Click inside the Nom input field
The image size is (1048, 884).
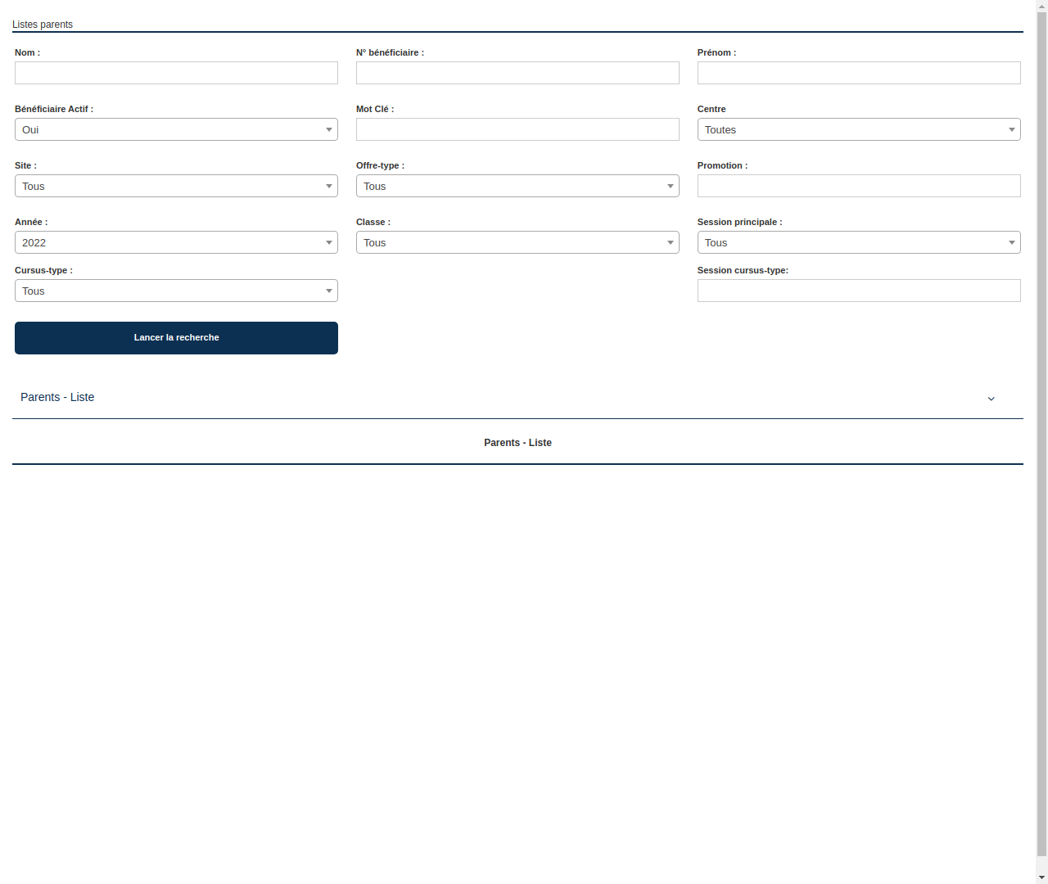point(176,73)
